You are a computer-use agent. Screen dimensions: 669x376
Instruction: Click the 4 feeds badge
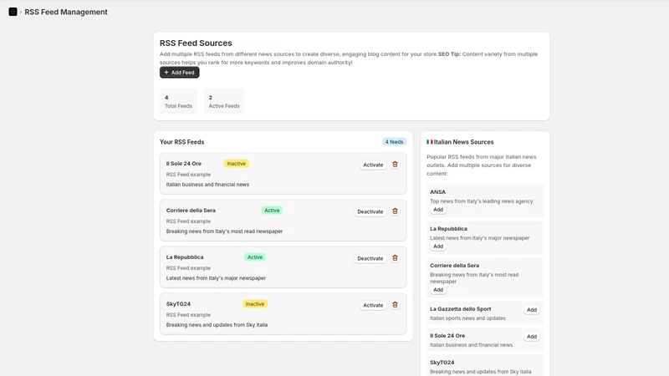pos(394,142)
